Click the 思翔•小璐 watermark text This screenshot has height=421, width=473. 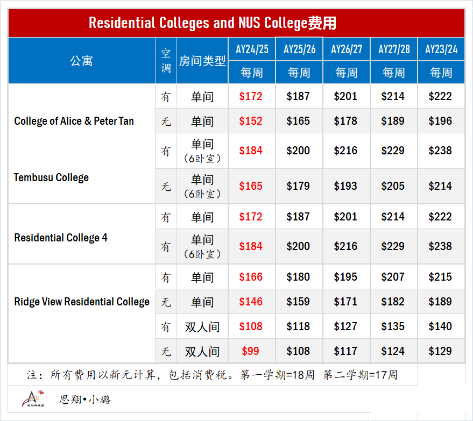[85, 399]
